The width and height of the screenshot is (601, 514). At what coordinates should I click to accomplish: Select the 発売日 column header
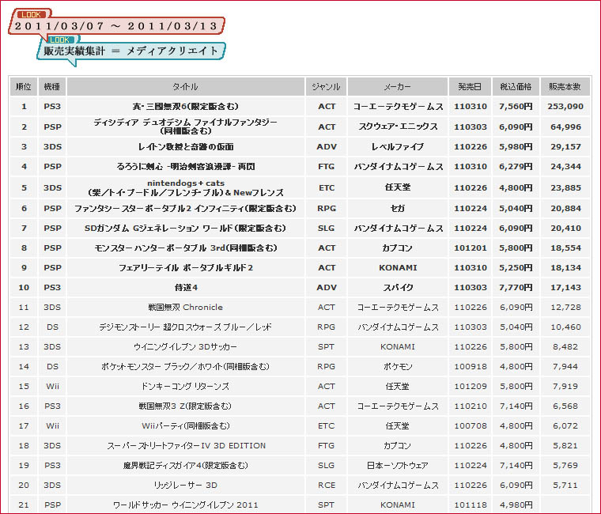[471, 87]
